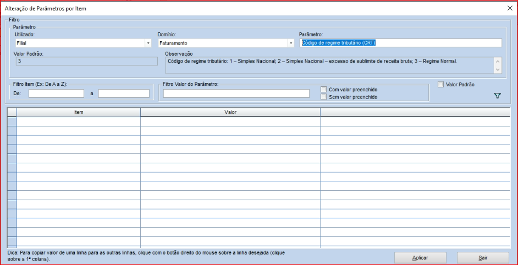This screenshot has width=518, height=265.
Task: Tick the Valor Padrão checkbox
Action: click(440, 85)
